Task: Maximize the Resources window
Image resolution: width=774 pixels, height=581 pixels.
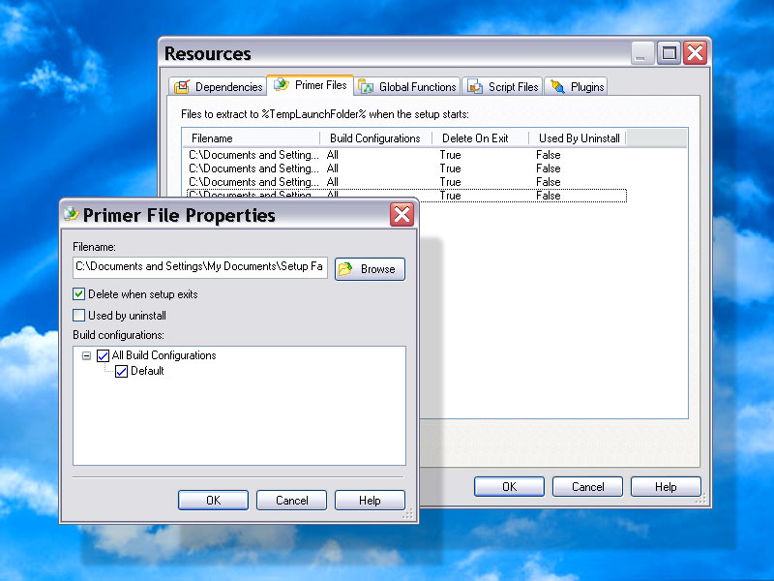Action: click(x=669, y=53)
